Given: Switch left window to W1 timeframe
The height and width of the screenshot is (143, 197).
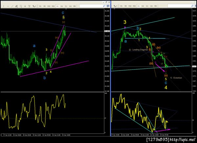Looking at the screenshot, I should (70, 6).
